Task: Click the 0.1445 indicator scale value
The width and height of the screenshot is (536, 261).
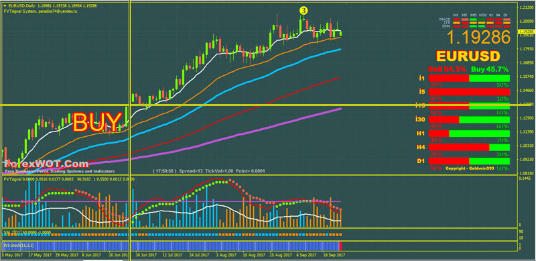Action: [x=525, y=178]
